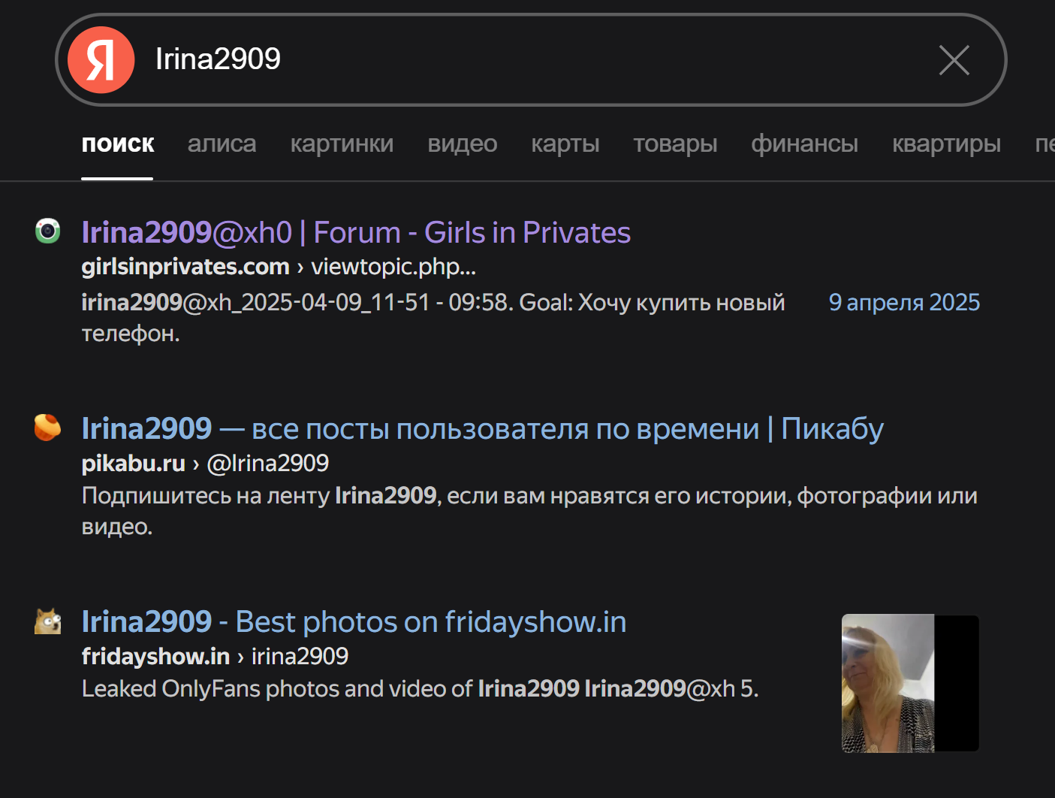1055x798 pixels.
Task: Click the fridayshow.in domain link
Action: click(155, 656)
